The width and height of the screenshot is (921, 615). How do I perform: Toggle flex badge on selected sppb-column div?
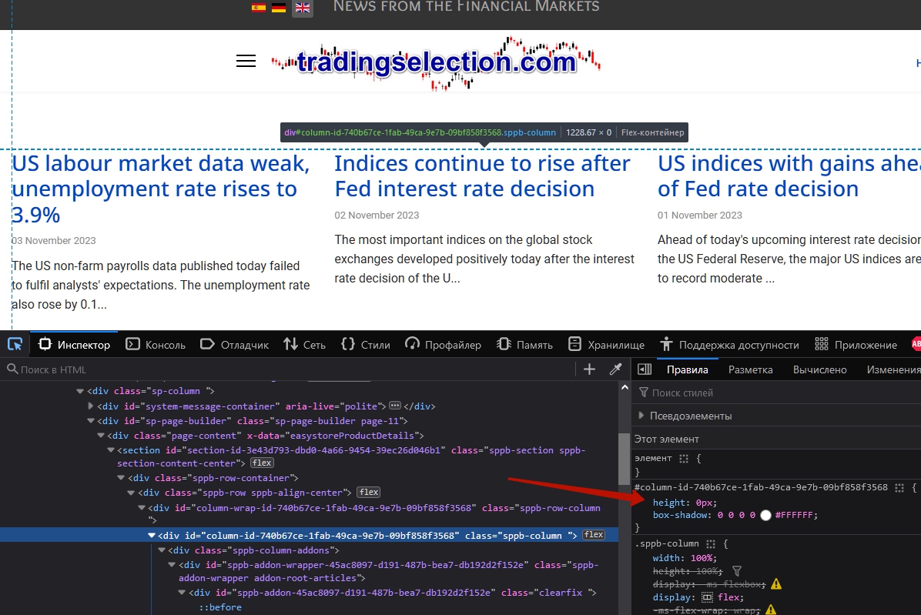coord(593,535)
